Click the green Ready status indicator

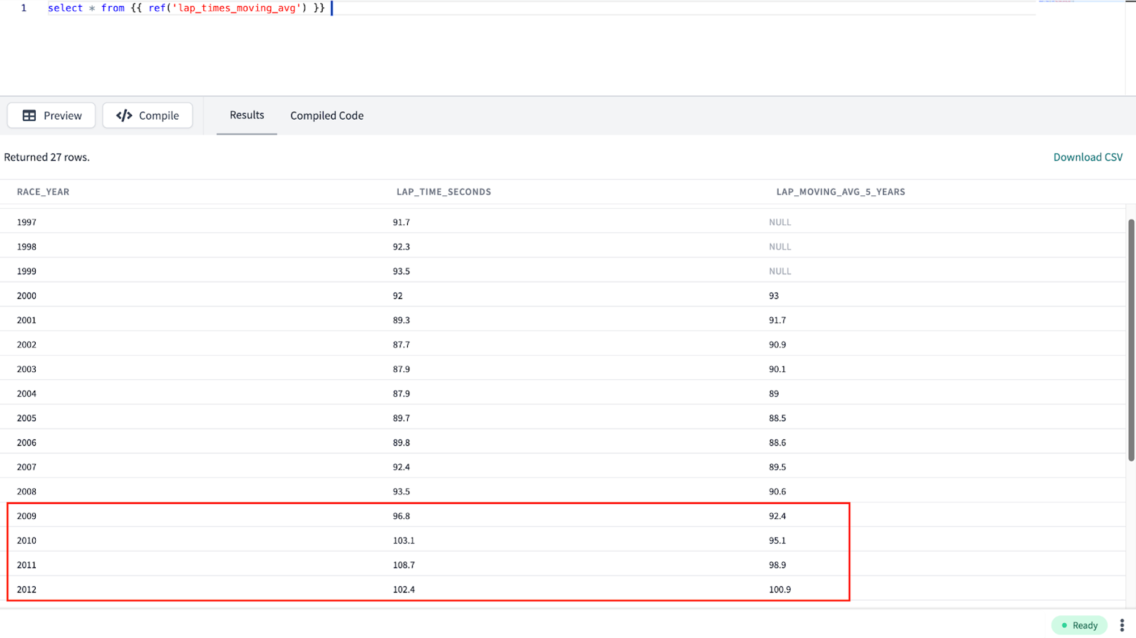(1079, 625)
